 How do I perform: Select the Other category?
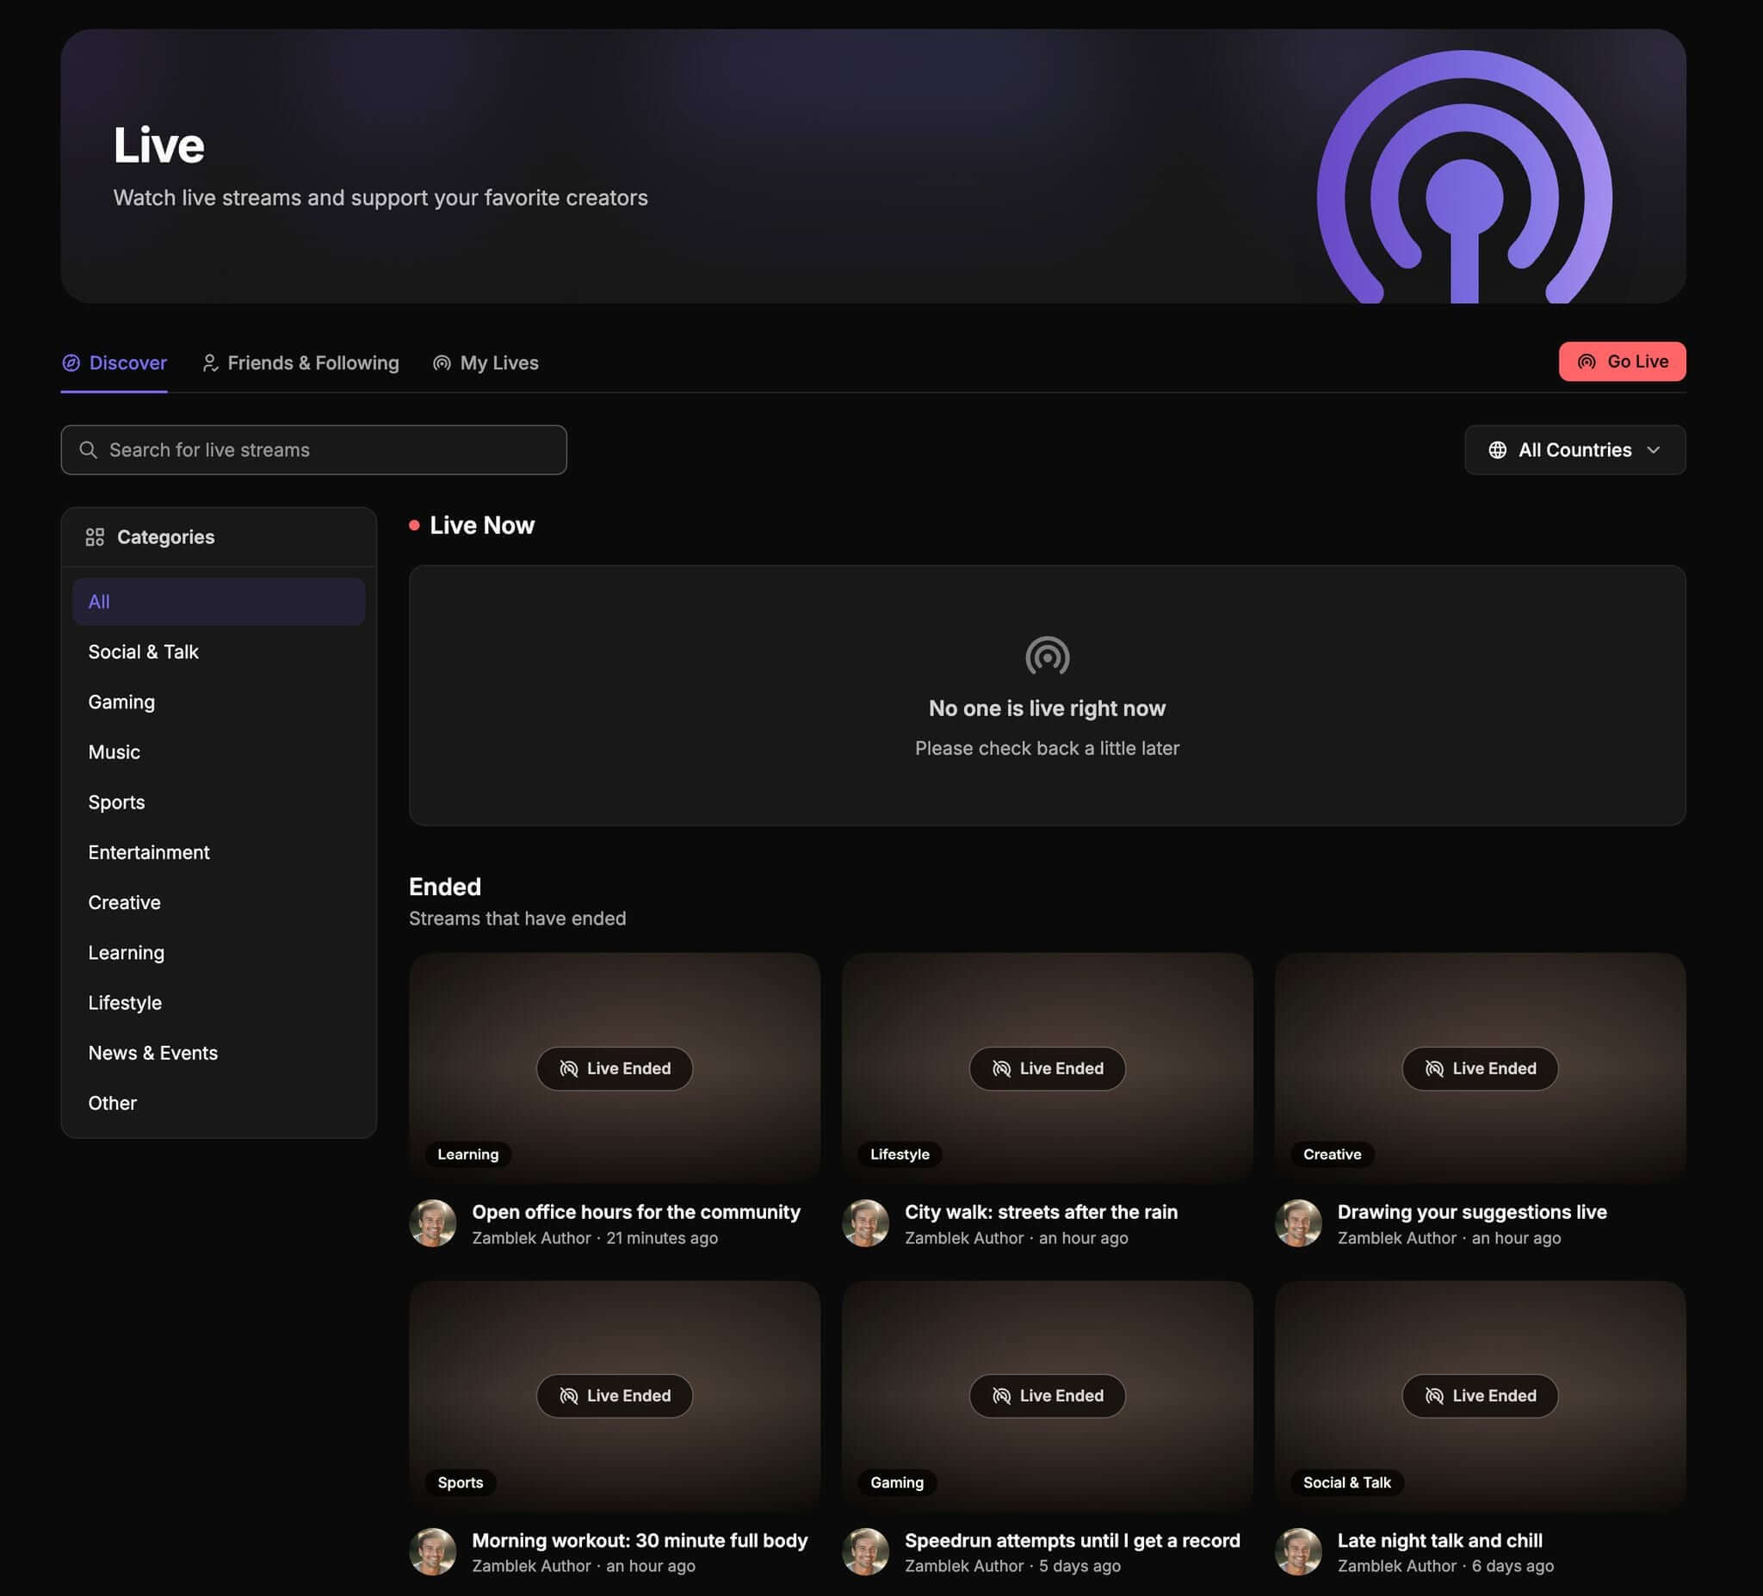[219, 1103]
